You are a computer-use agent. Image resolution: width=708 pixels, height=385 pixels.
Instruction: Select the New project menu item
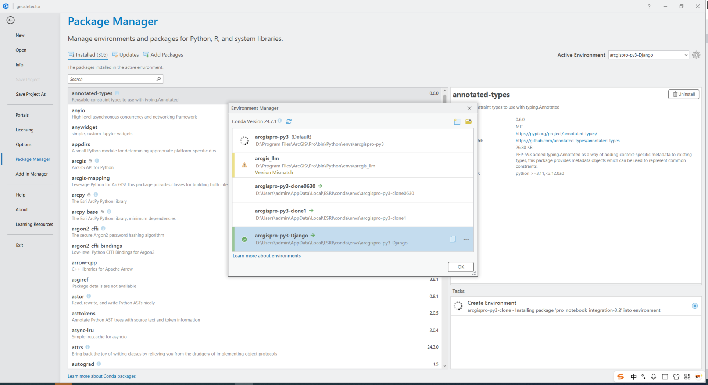(x=20, y=35)
